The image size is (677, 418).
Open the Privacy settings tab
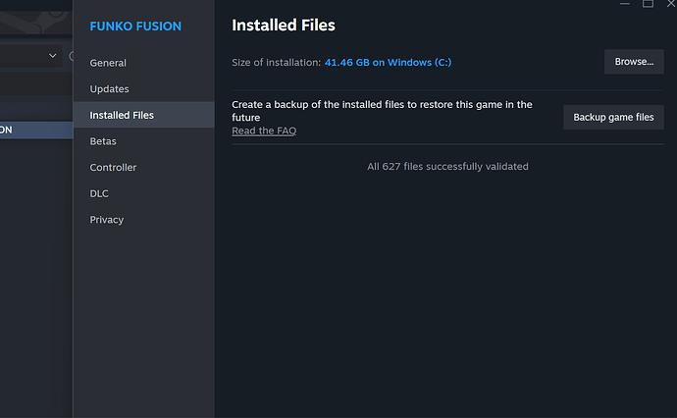click(x=106, y=220)
